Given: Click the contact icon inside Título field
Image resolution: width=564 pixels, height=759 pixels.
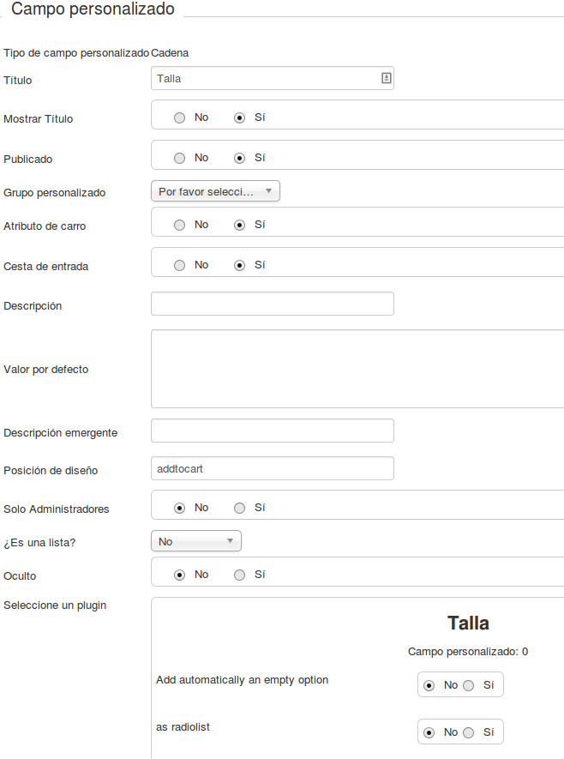Looking at the screenshot, I should pyautogui.click(x=386, y=78).
